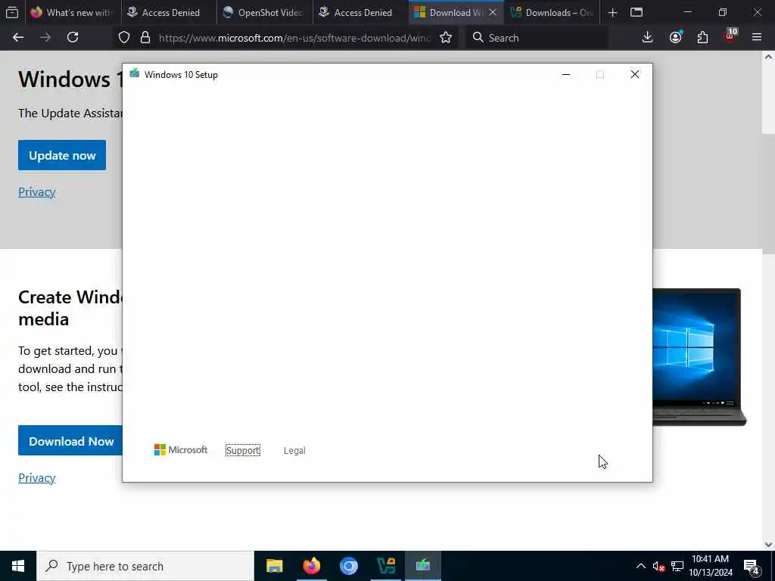Open the notification action center

click(x=752, y=566)
